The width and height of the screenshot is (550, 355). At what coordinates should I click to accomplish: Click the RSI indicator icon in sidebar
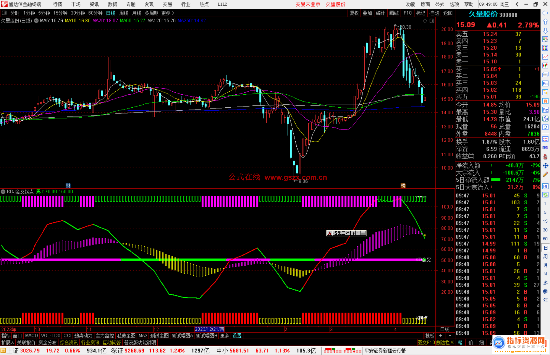coord(545,148)
